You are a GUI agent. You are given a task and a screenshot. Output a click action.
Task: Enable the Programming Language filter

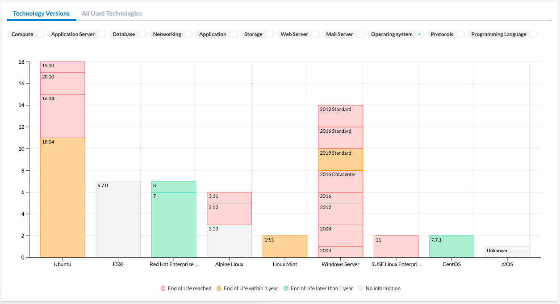click(x=534, y=34)
